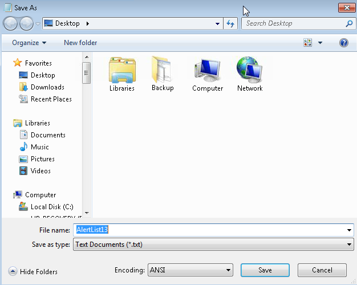The height and width of the screenshot is (285, 357).
Task: Click the Save button
Action: [x=265, y=270]
